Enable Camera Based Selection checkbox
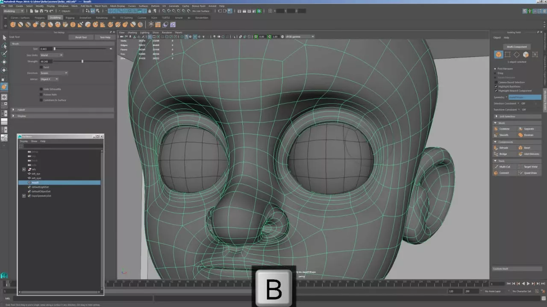 [496, 82]
